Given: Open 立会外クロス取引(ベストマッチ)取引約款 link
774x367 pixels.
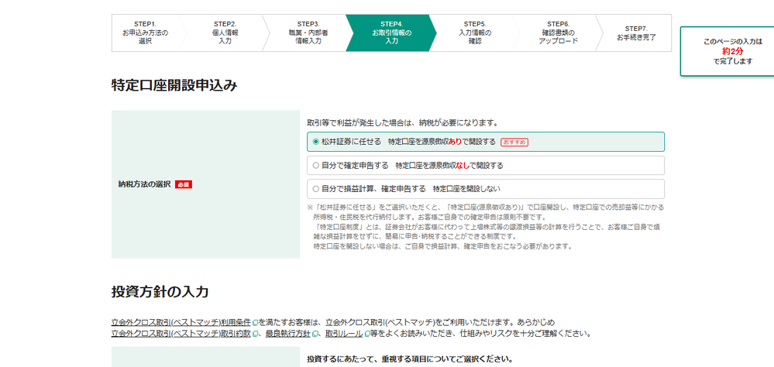Looking at the screenshot, I should pos(181,334).
